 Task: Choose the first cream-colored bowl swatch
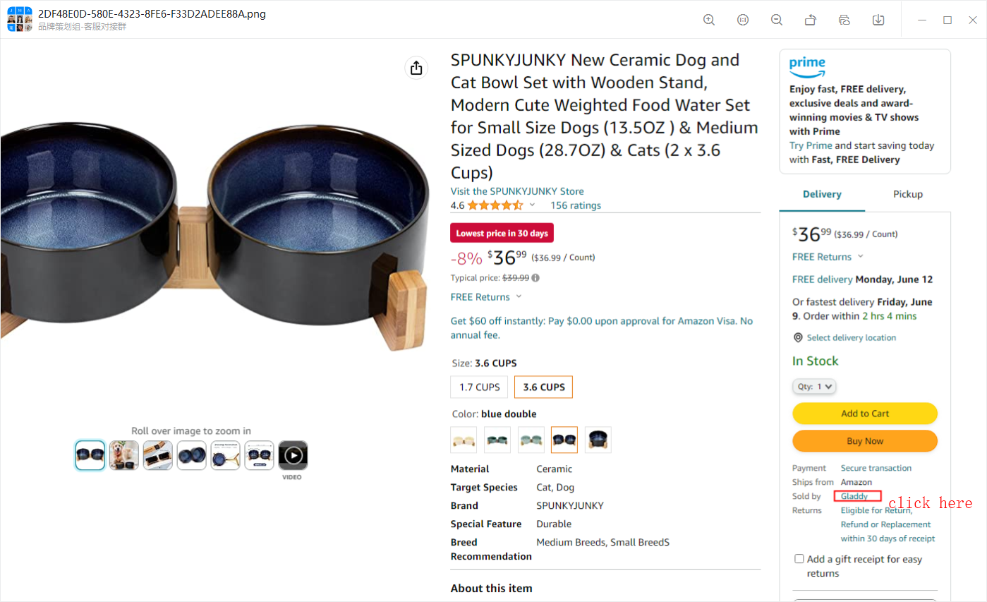(x=464, y=440)
